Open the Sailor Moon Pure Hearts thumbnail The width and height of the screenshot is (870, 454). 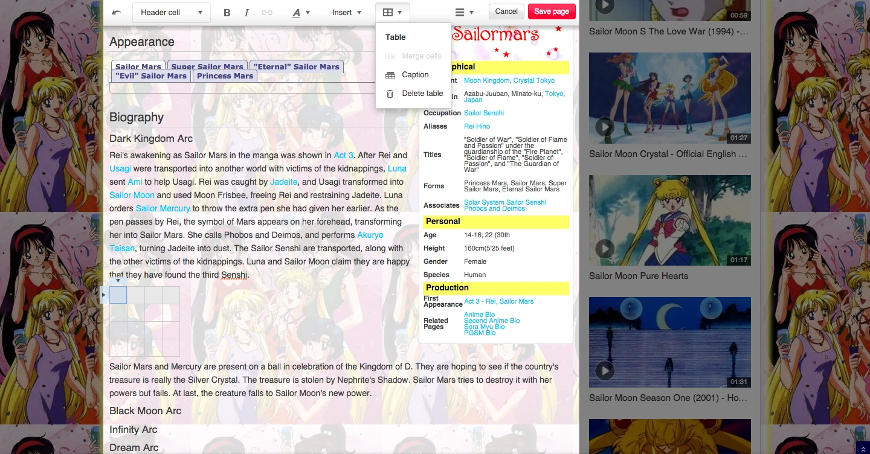670,220
